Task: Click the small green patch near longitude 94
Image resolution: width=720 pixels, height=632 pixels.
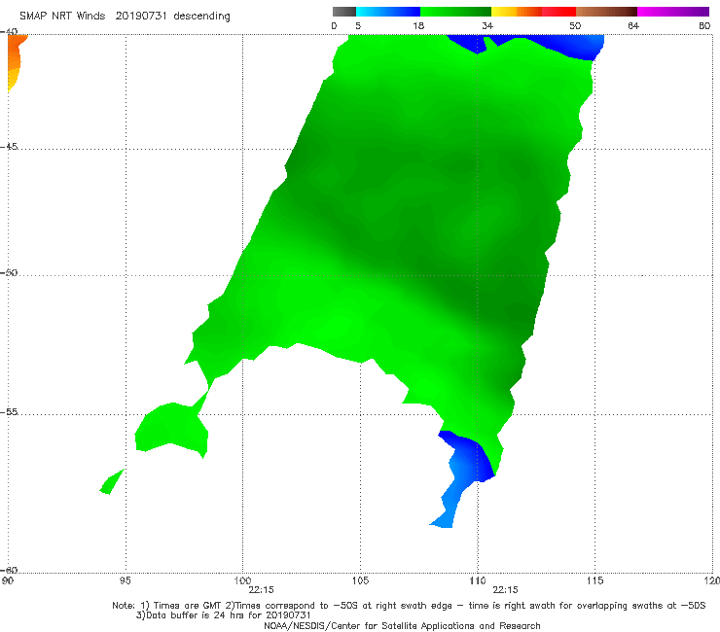Action: pos(112,482)
